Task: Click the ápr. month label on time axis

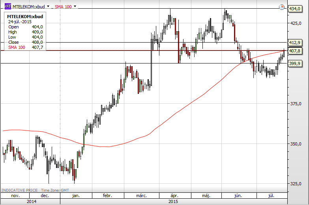Action: (x=174, y=196)
